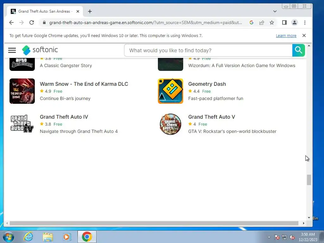This screenshot has height=243, width=324.
Task: Click the address bar URL
Action: coord(146,22)
